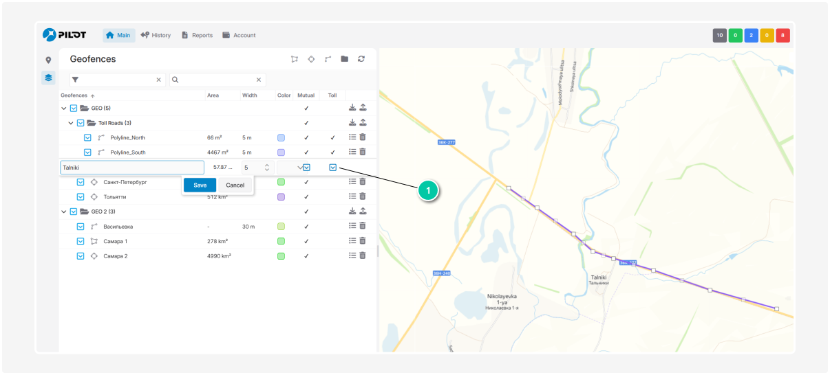The width and height of the screenshot is (830, 375).
Task: Sort by the Area column
Action: (213, 95)
